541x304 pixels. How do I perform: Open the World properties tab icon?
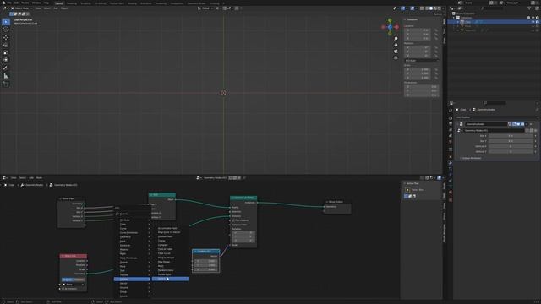click(x=451, y=142)
